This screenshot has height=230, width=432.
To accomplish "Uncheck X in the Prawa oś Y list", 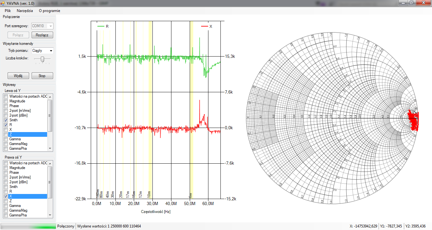I will pyautogui.click(x=6, y=196).
